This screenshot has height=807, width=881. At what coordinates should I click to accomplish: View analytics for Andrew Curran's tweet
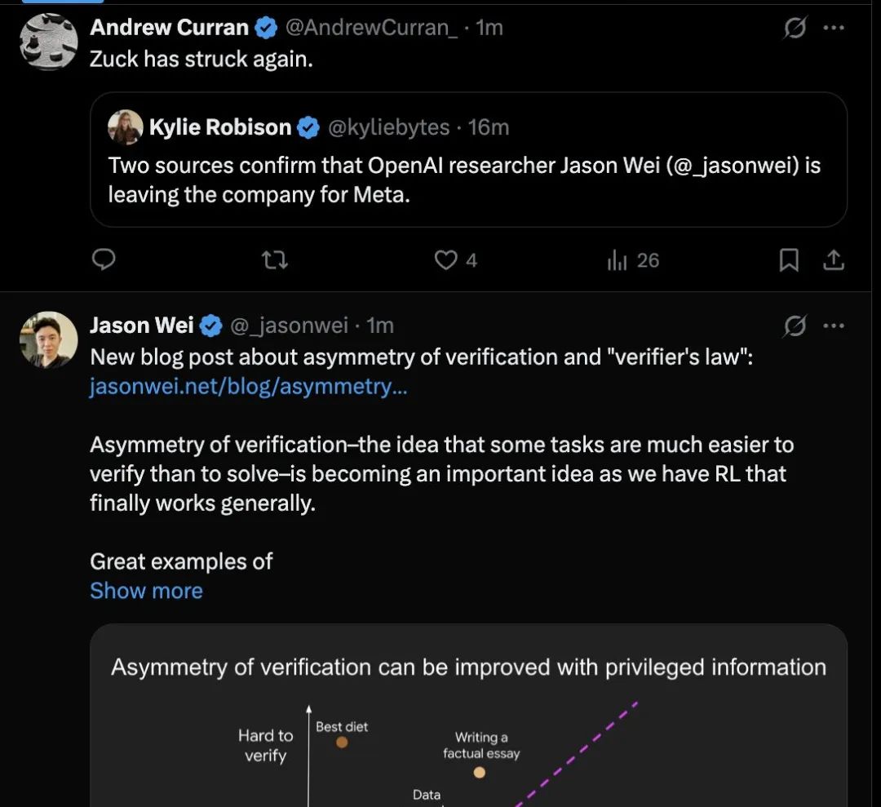(x=633, y=260)
